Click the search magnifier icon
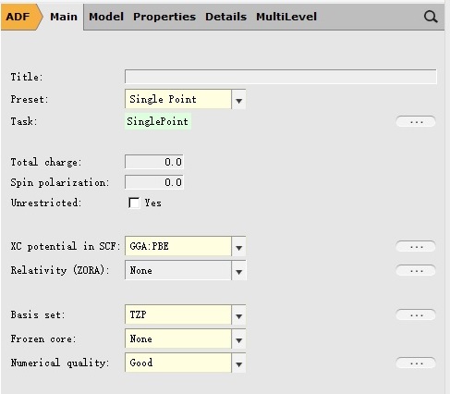 (x=431, y=17)
